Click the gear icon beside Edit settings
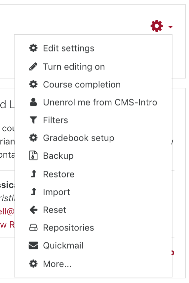The height and width of the screenshot is (283, 189). (x=33, y=48)
